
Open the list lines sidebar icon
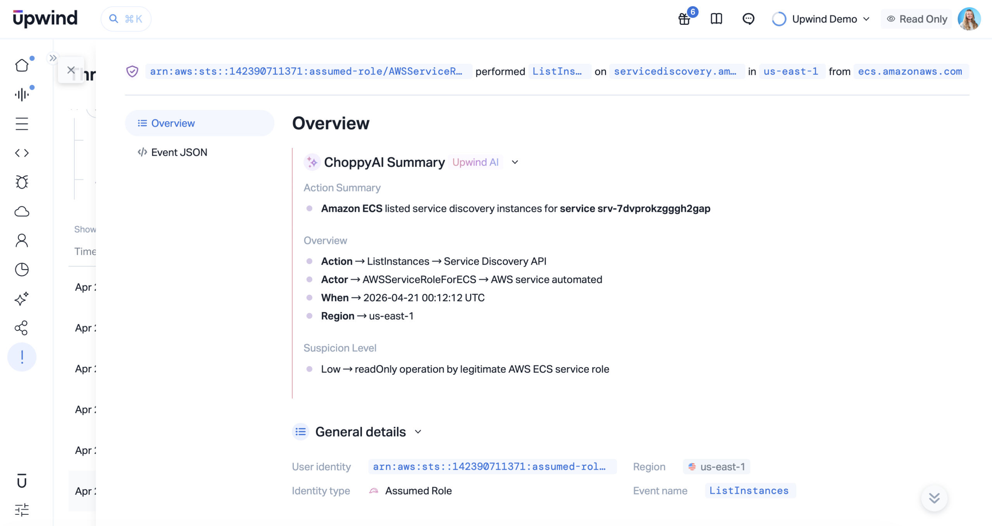click(22, 124)
